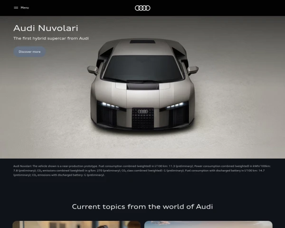Click the Audi four-rings logo in the header
The width and height of the screenshot is (285, 228).
point(142,8)
